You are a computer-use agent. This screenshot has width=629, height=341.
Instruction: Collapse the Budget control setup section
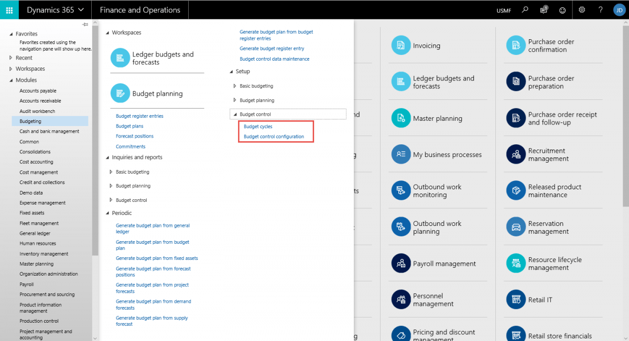tap(235, 114)
